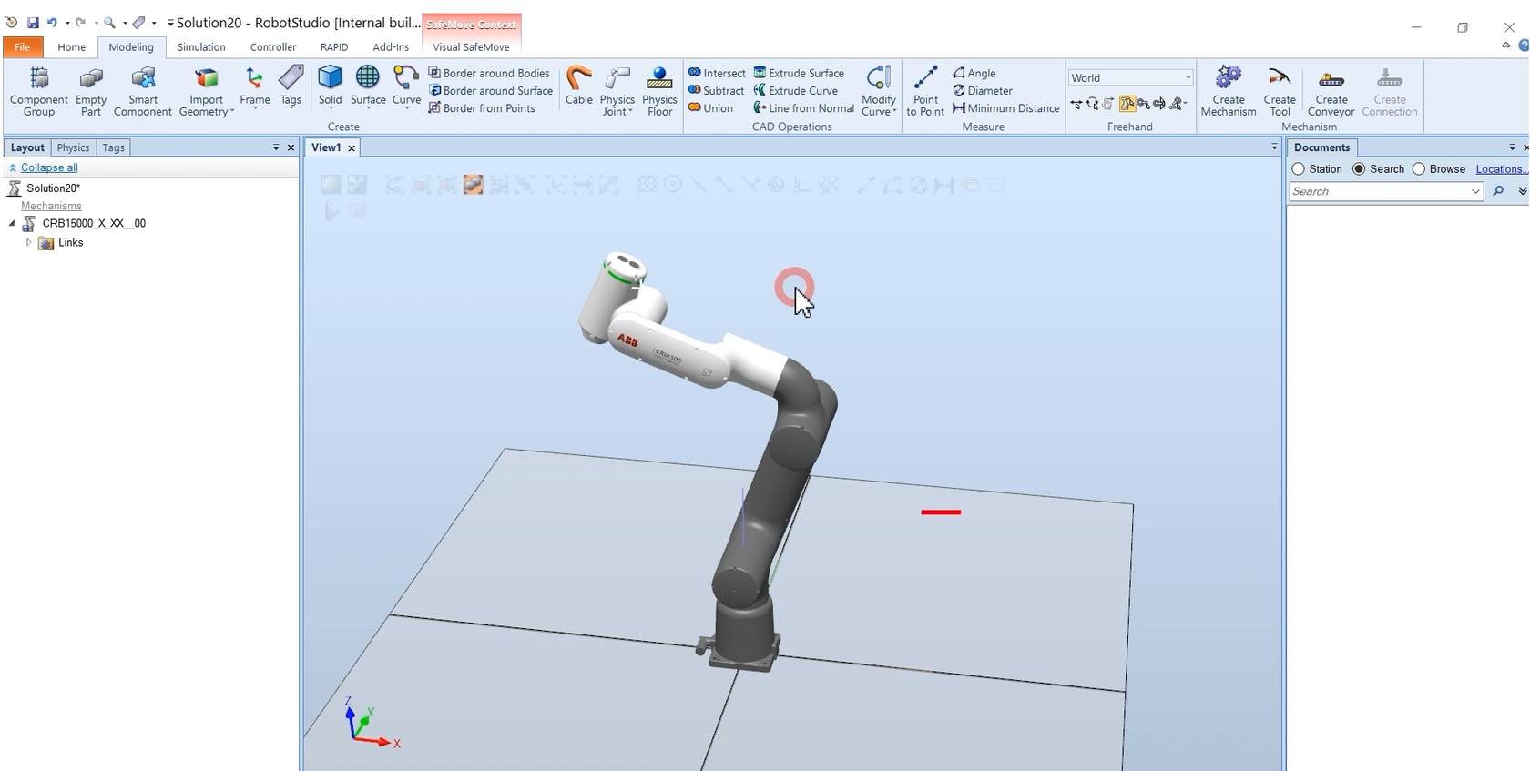Expand the Links tree node
Screen dimensions: 1530x771
pos(28,243)
